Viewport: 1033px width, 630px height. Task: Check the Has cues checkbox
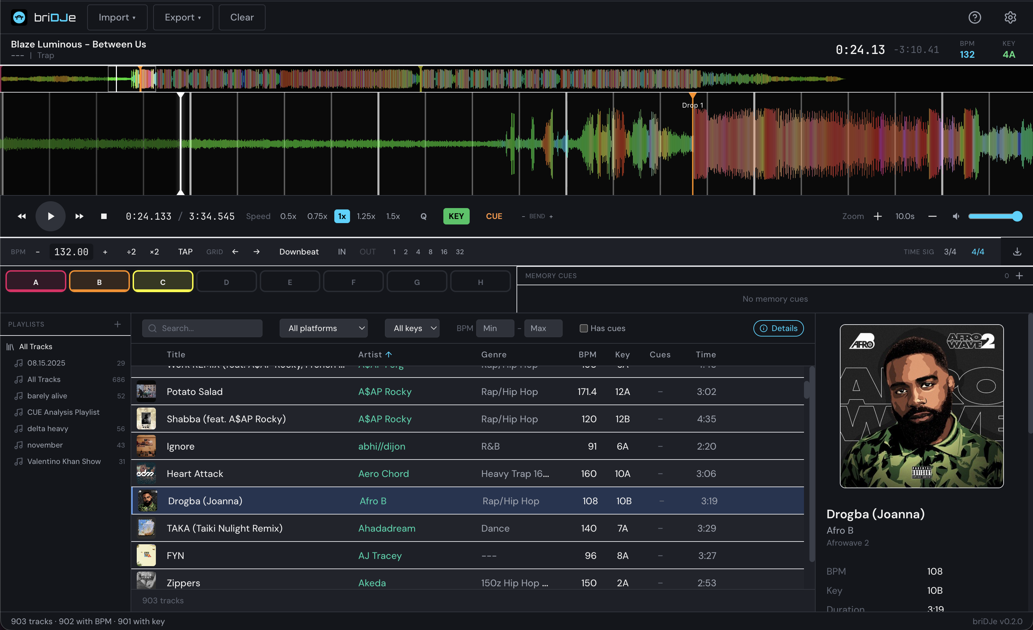pos(583,328)
